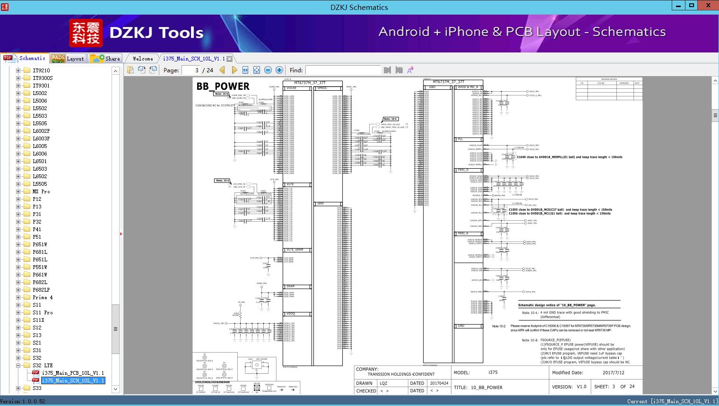Zoom out with the minus icon
The image size is (719, 406).
click(268, 70)
